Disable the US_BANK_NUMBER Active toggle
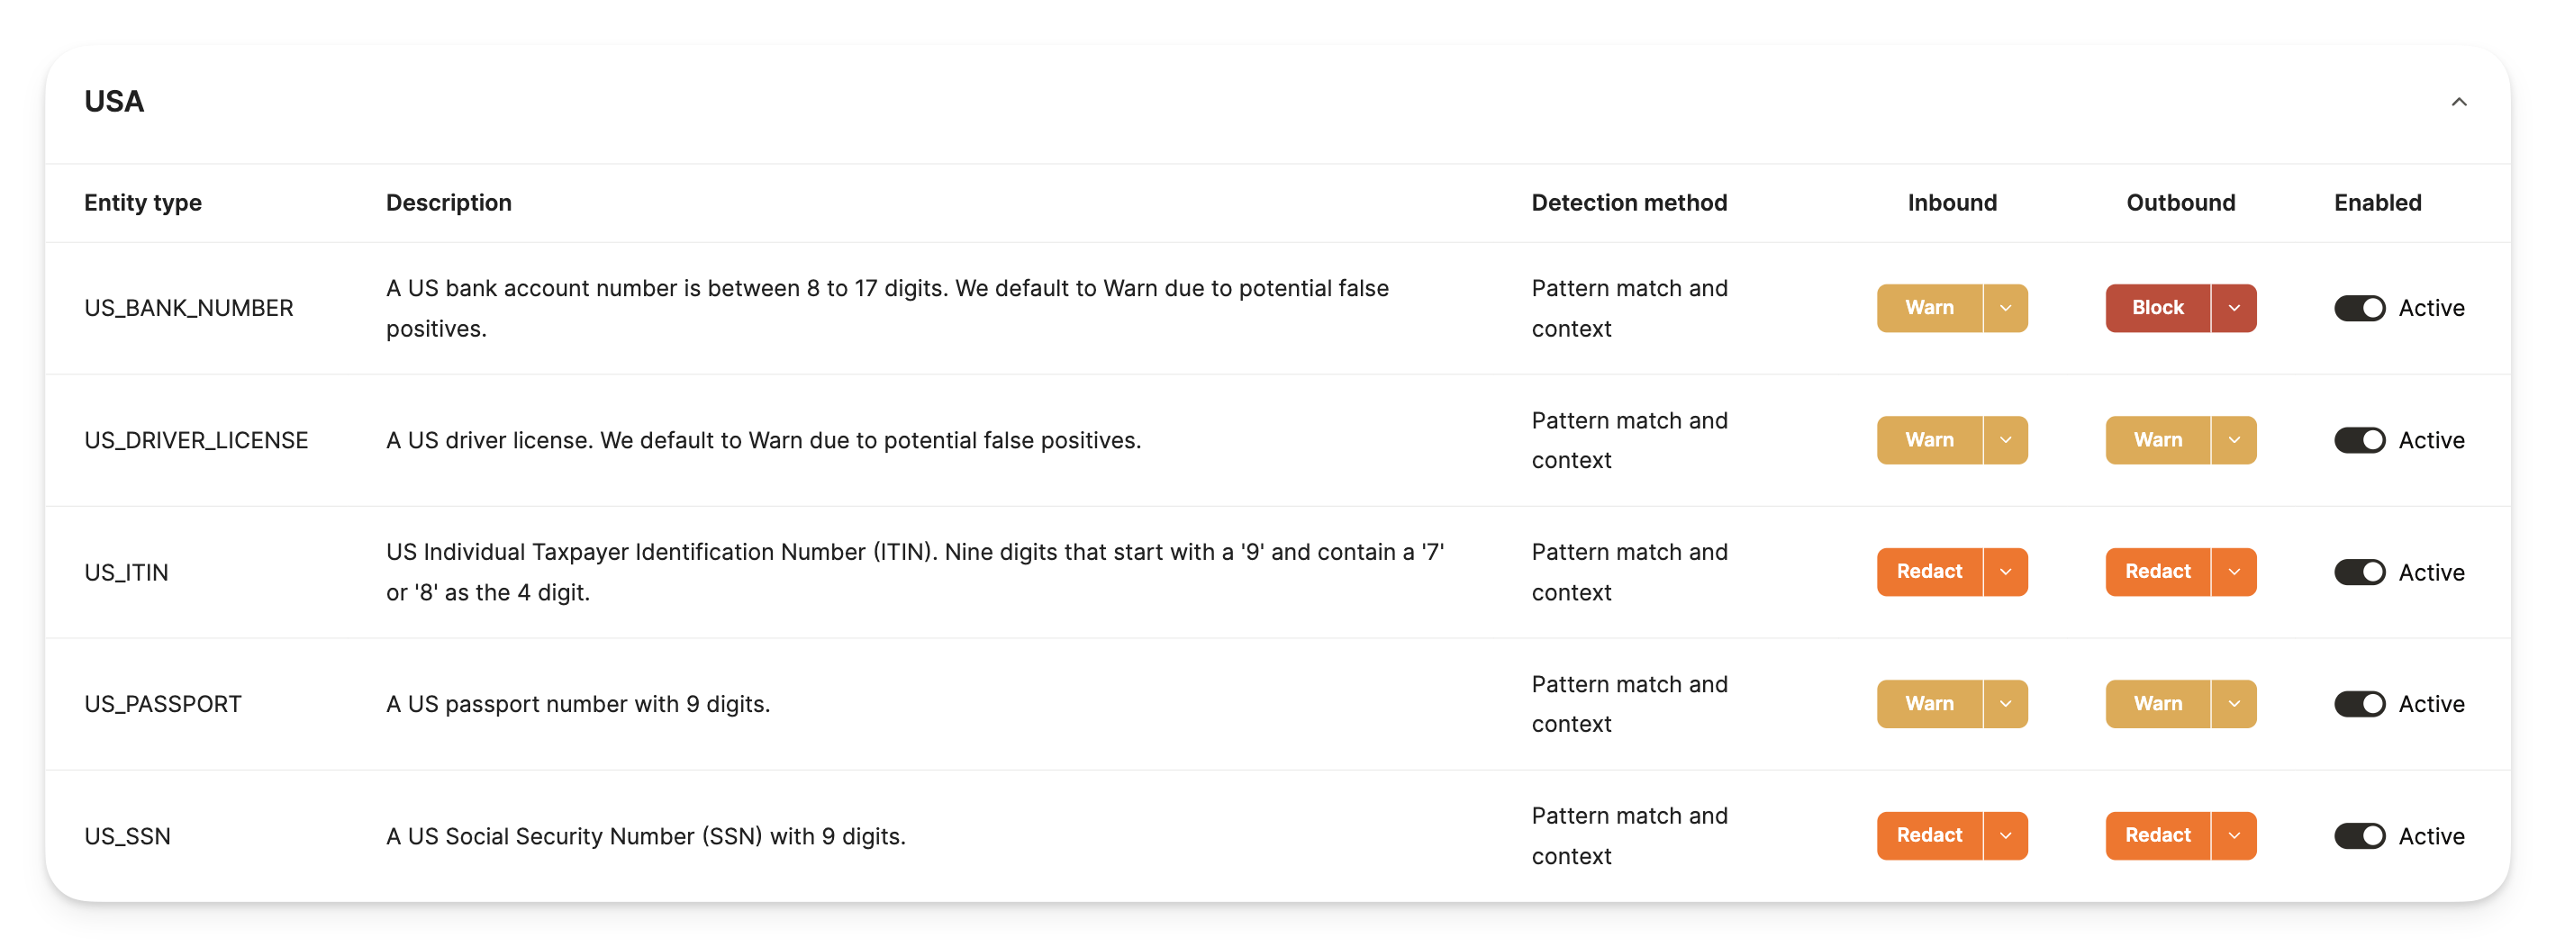Viewport: 2556px width, 947px height. [2360, 309]
